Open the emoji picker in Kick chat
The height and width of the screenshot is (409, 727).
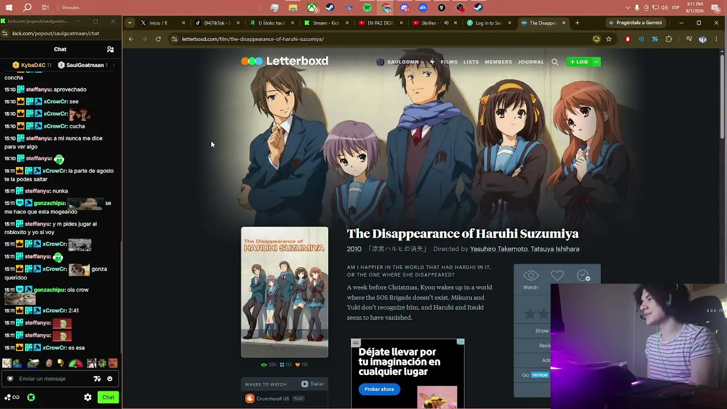click(x=110, y=379)
